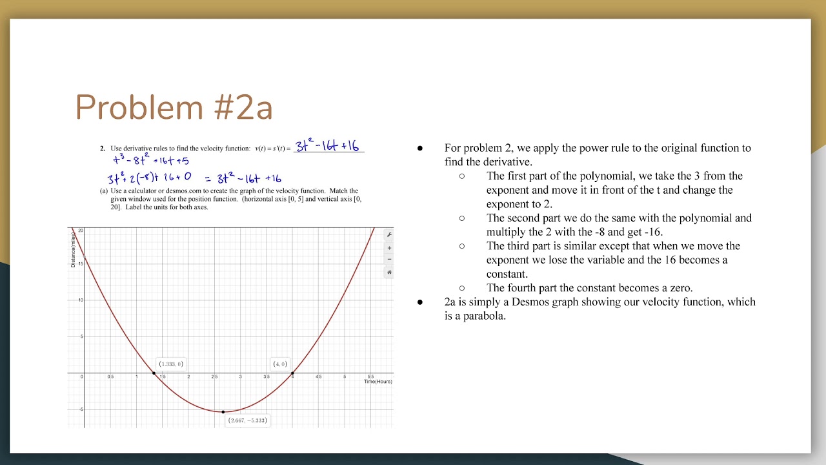Click the y-axis tick label '10'

pyautogui.click(x=81, y=300)
